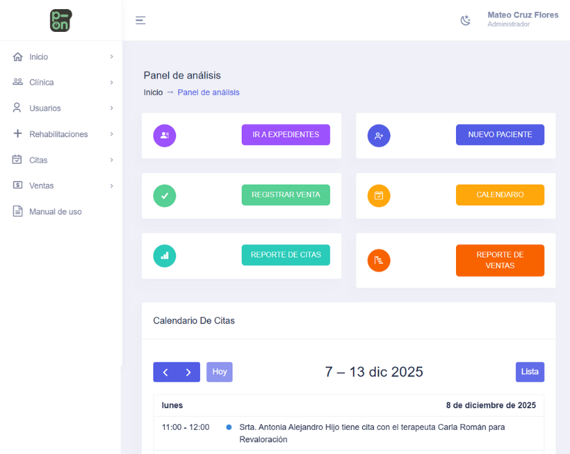Click the orange calendar circle icon
This screenshot has width=570, height=454.
(378, 195)
